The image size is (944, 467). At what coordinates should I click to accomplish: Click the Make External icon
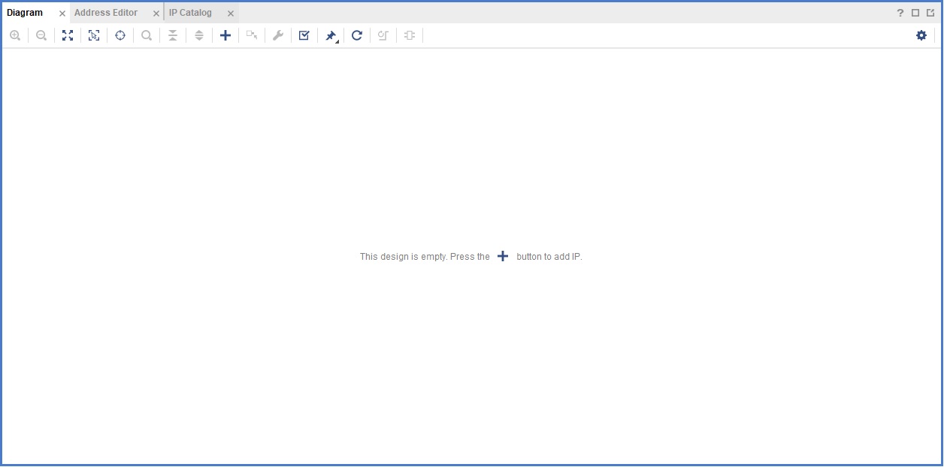[252, 35]
